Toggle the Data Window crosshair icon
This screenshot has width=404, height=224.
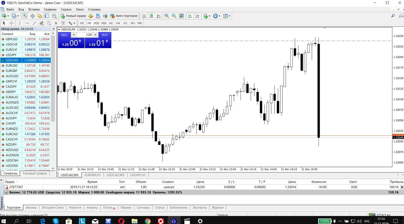[x=32, y=16]
